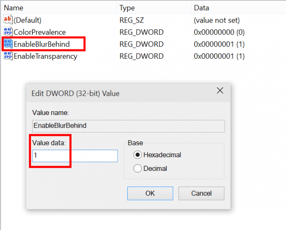Click the ColorPrevalence DWORD icon

pos(7,32)
